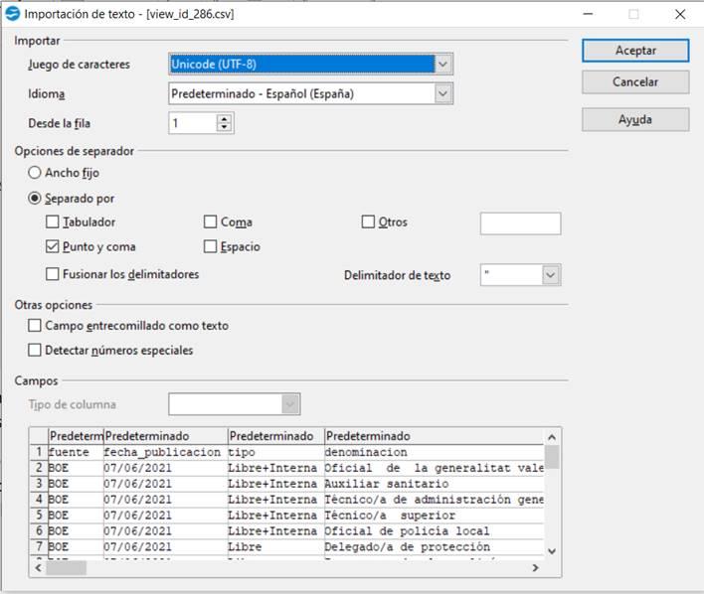This screenshot has width=704, height=594.
Task: Select the fecha_publicacion column Predeterminado header
Action: [x=166, y=436]
